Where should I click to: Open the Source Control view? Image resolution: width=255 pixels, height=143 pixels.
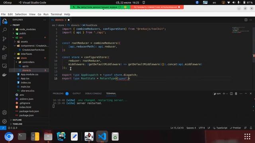tap(4, 39)
